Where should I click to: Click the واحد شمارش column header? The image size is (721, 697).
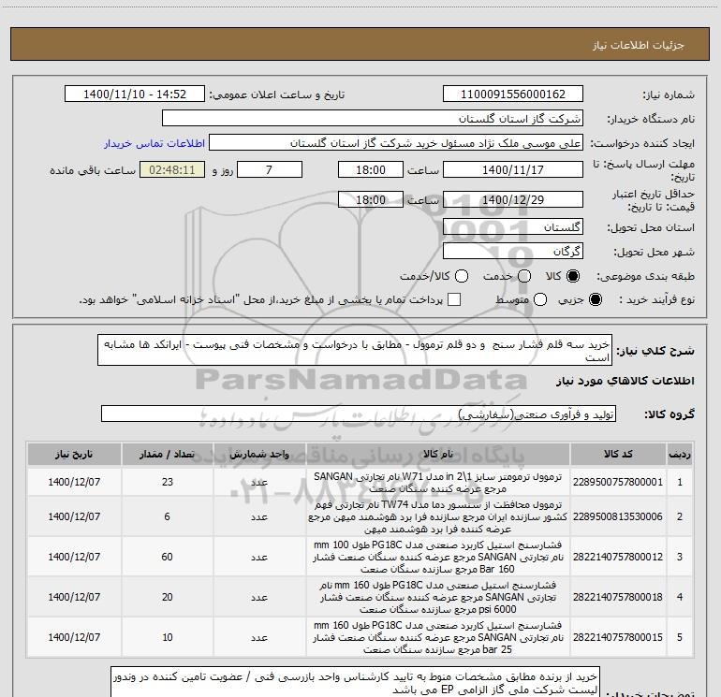pos(259,454)
